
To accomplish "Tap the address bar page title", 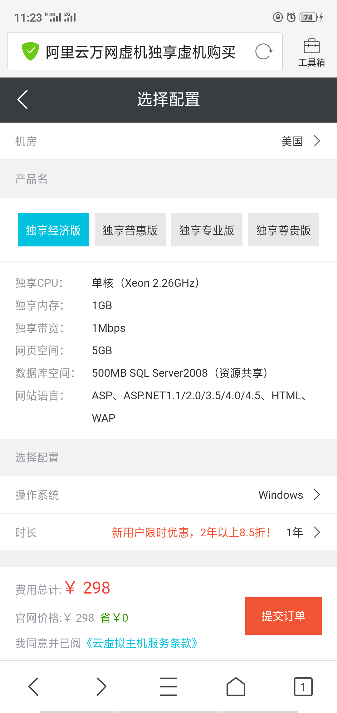I will (x=140, y=52).
